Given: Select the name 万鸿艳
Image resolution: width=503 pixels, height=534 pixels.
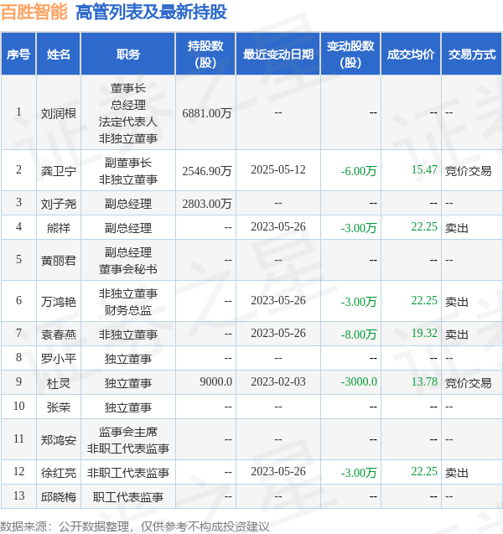Looking at the screenshot, I should coord(58,302).
